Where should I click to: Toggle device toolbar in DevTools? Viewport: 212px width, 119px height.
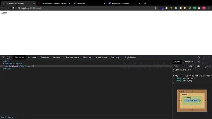8,57
